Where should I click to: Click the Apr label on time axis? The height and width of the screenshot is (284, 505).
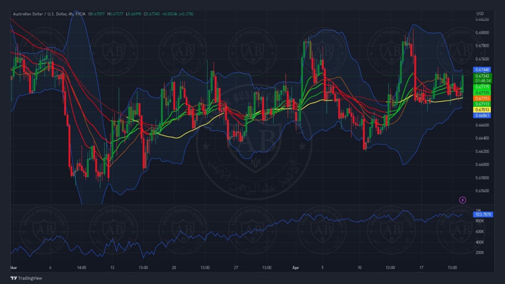click(x=296, y=268)
